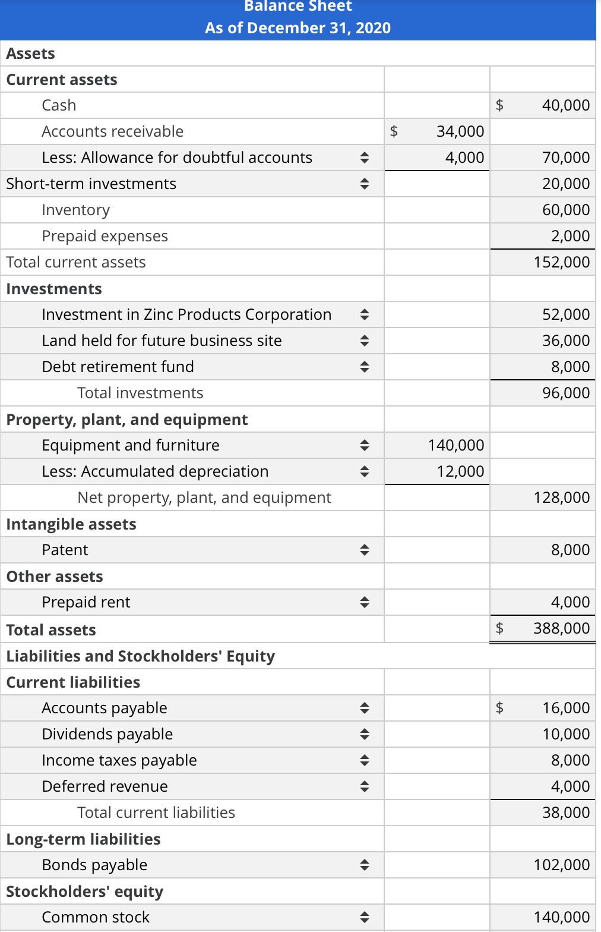Select the Accounts receivable amount cell showing 34,000
Screen dimensions: 601x932
point(436,131)
